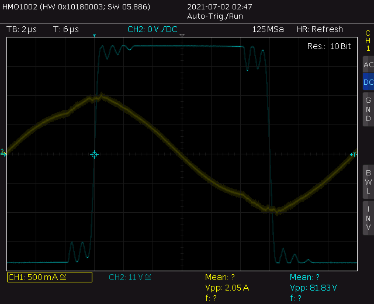Select the CH2 11 V channel label
Screen dimensions: 374x304
tap(130, 277)
